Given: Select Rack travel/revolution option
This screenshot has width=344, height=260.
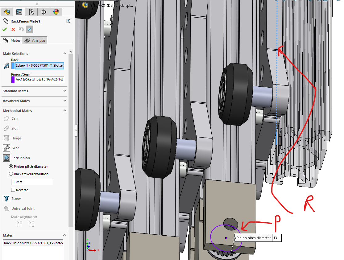Looking at the screenshot, I should click(11, 174).
